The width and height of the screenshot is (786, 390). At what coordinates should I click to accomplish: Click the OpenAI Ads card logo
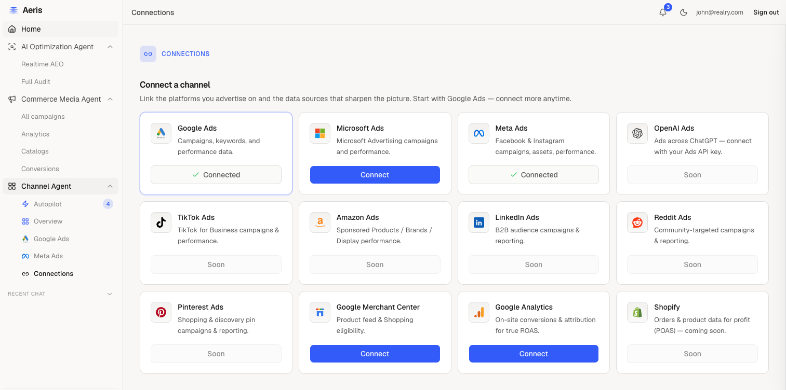(637, 133)
